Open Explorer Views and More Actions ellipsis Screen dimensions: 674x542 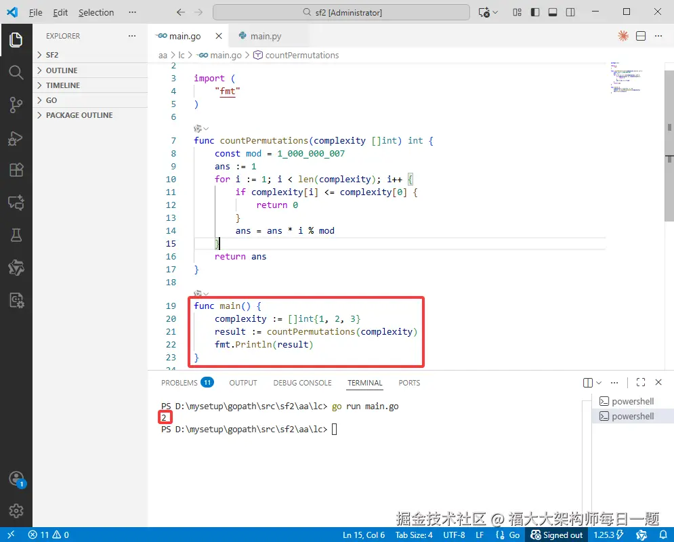(x=132, y=36)
